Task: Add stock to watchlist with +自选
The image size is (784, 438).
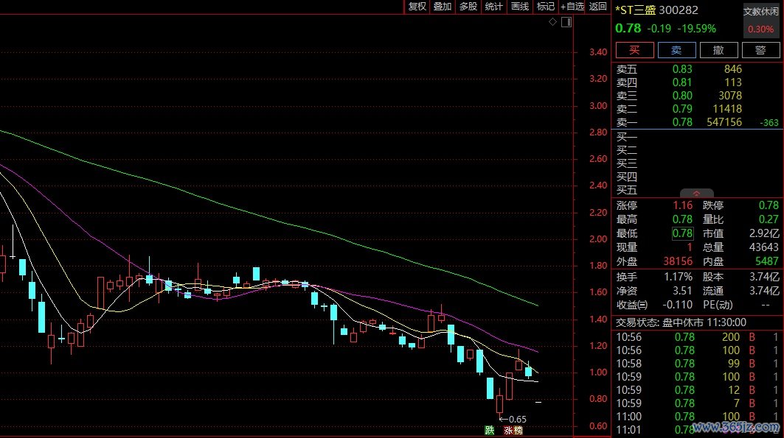Action: (x=572, y=7)
